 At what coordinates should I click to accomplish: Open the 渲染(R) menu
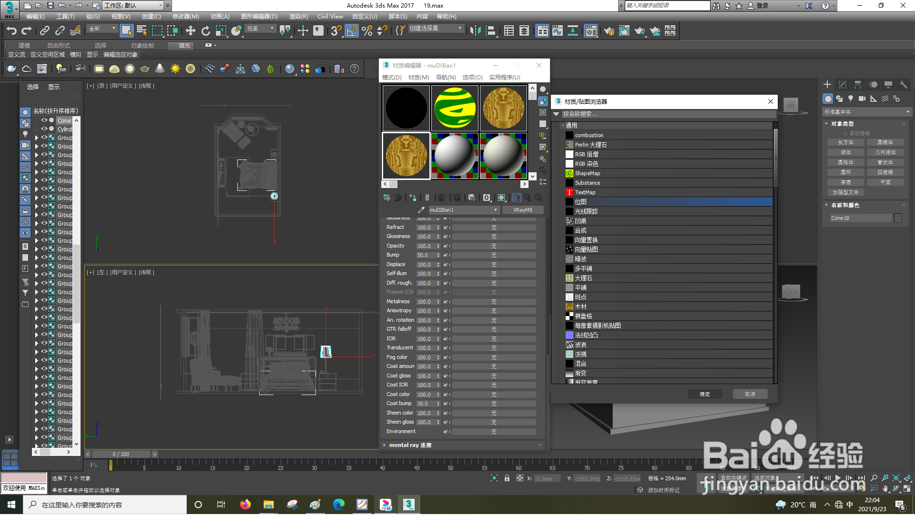298,17
